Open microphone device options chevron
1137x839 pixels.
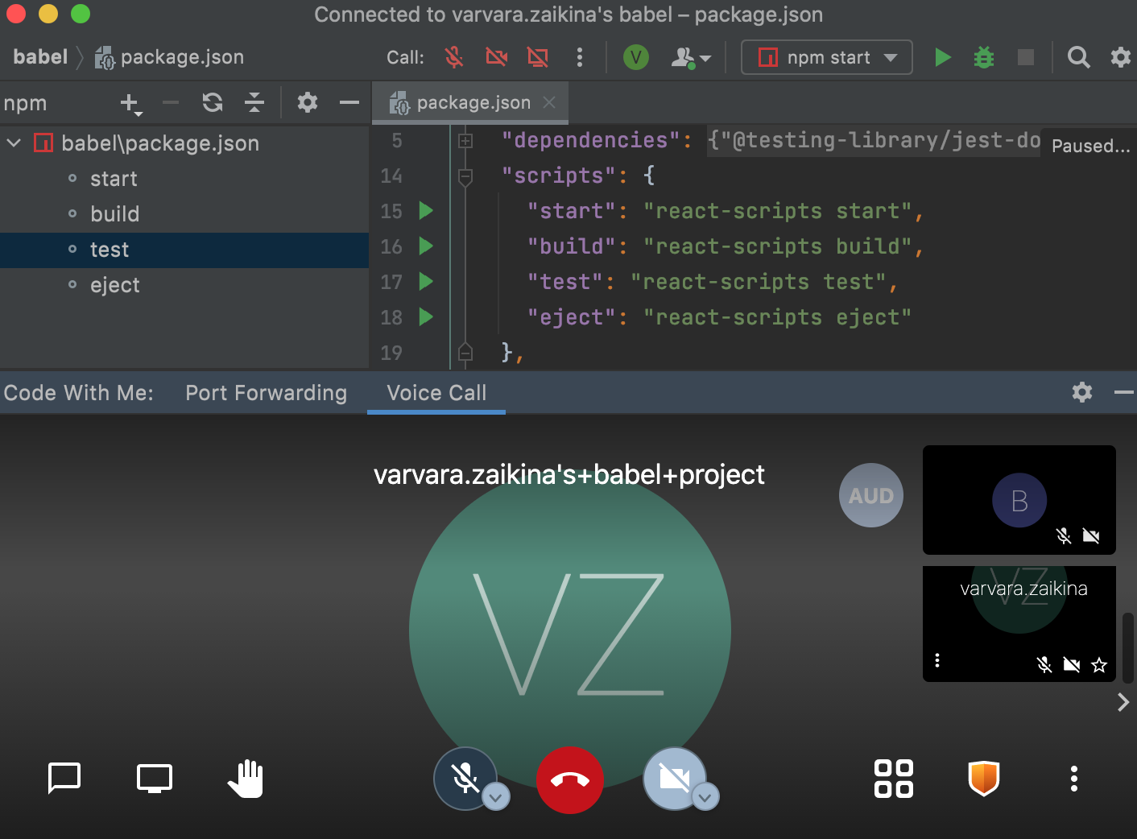[x=496, y=797]
